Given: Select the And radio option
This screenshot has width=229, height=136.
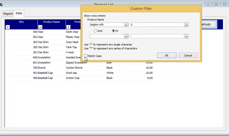Looking at the screenshot, I should 96,31.
